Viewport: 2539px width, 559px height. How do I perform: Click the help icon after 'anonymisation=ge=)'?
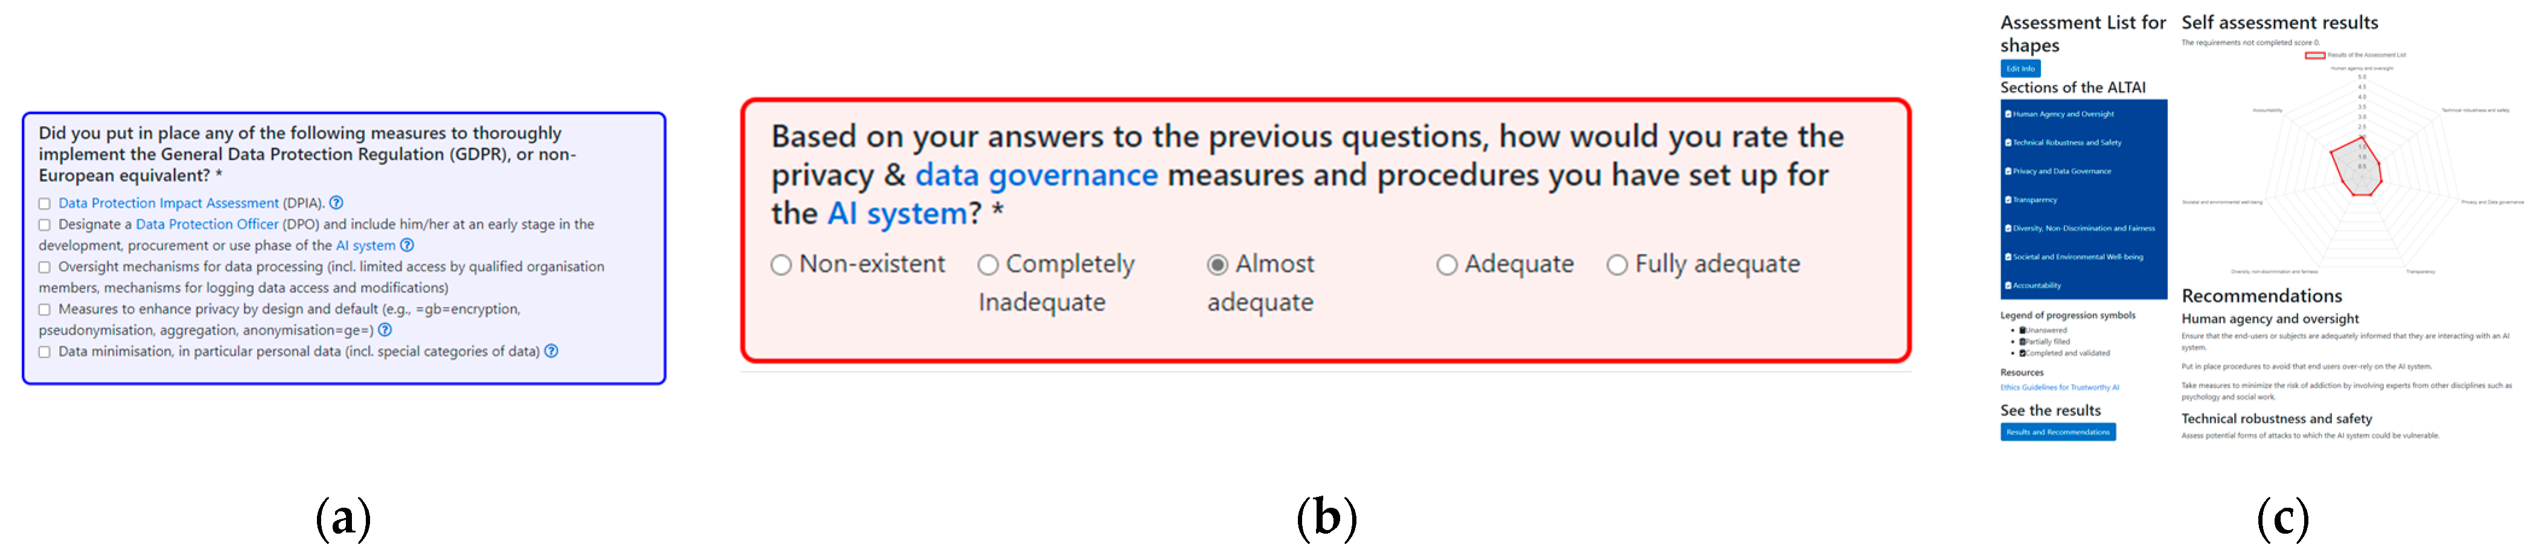click(x=385, y=330)
